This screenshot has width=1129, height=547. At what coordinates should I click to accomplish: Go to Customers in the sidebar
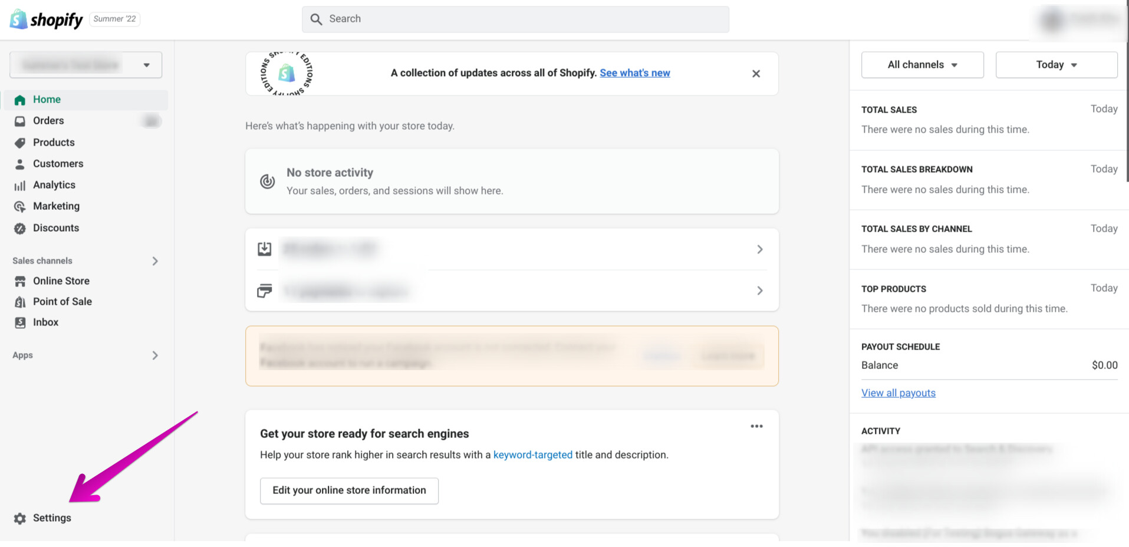point(58,164)
